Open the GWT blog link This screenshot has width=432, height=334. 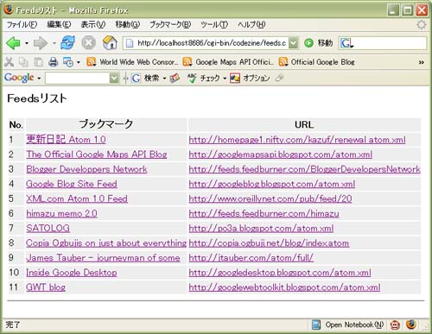click(x=46, y=287)
